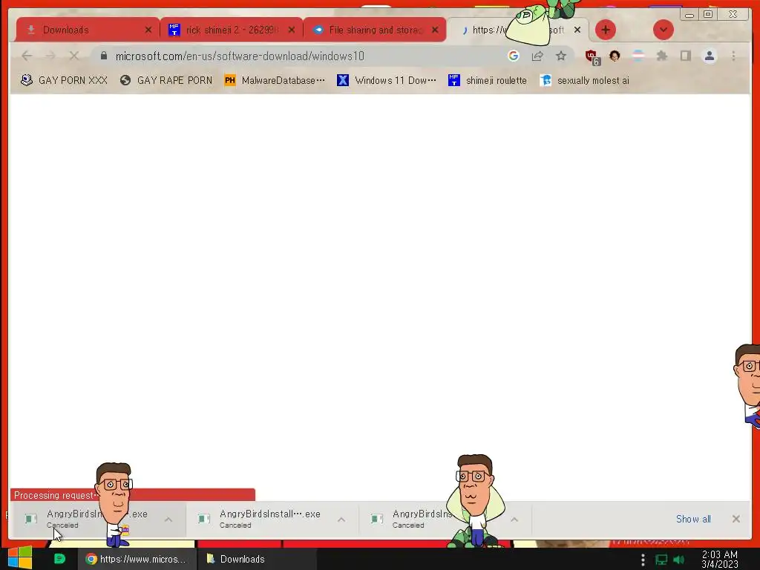Open the rick shimeji 2 tab

pos(232,30)
